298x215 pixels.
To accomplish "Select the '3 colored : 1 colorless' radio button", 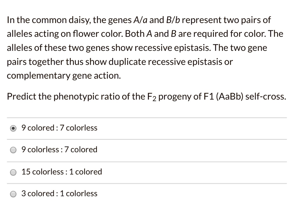I will 13,193.
